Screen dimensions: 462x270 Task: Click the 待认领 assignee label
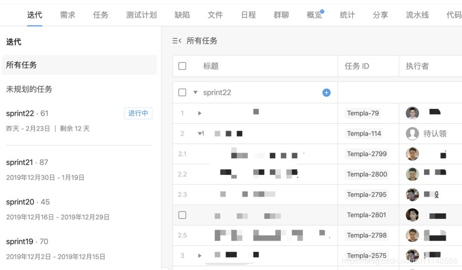[x=435, y=134]
